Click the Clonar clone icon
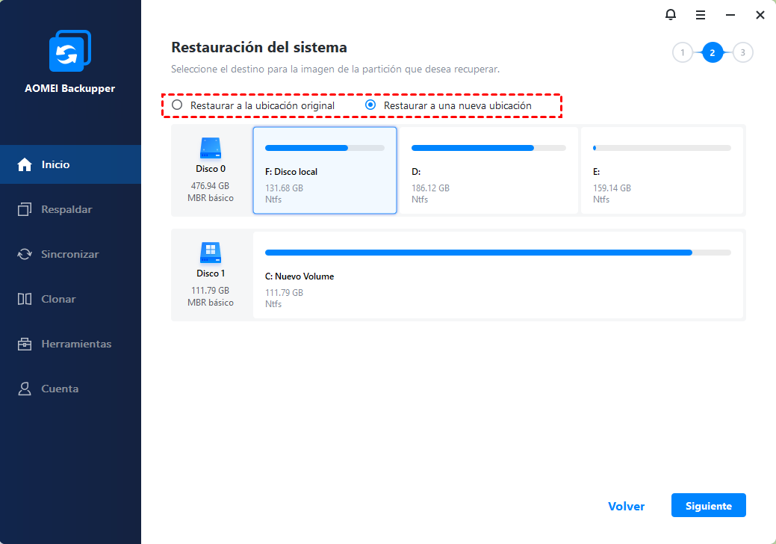This screenshot has height=544, width=776. click(x=25, y=299)
